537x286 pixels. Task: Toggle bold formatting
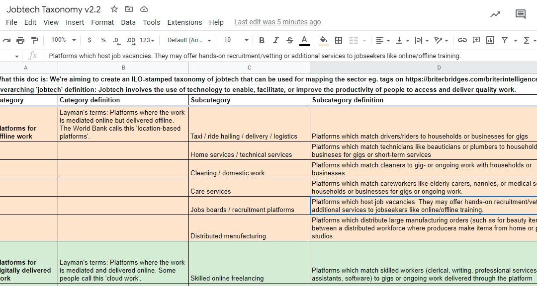[262, 40]
